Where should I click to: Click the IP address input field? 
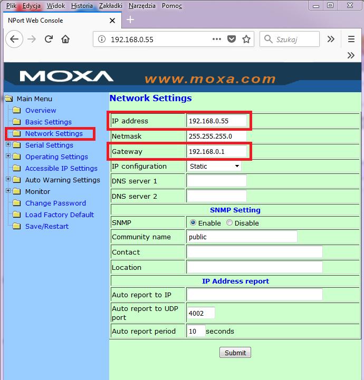point(217,121)
